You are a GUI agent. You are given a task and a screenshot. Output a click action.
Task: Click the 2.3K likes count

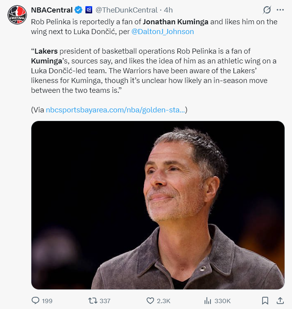pos(163,301)
